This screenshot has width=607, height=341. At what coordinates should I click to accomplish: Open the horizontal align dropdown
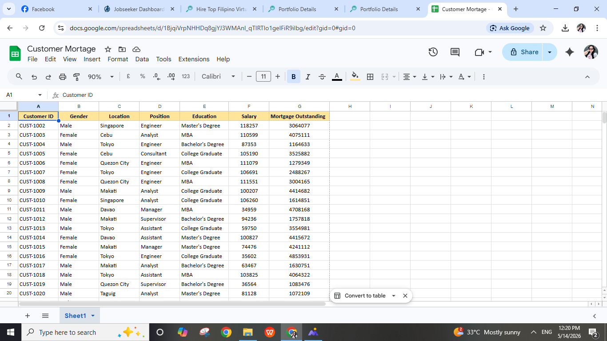[410, 77]
